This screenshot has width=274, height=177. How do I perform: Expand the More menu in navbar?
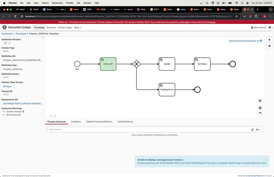click(x=77, y=28)
